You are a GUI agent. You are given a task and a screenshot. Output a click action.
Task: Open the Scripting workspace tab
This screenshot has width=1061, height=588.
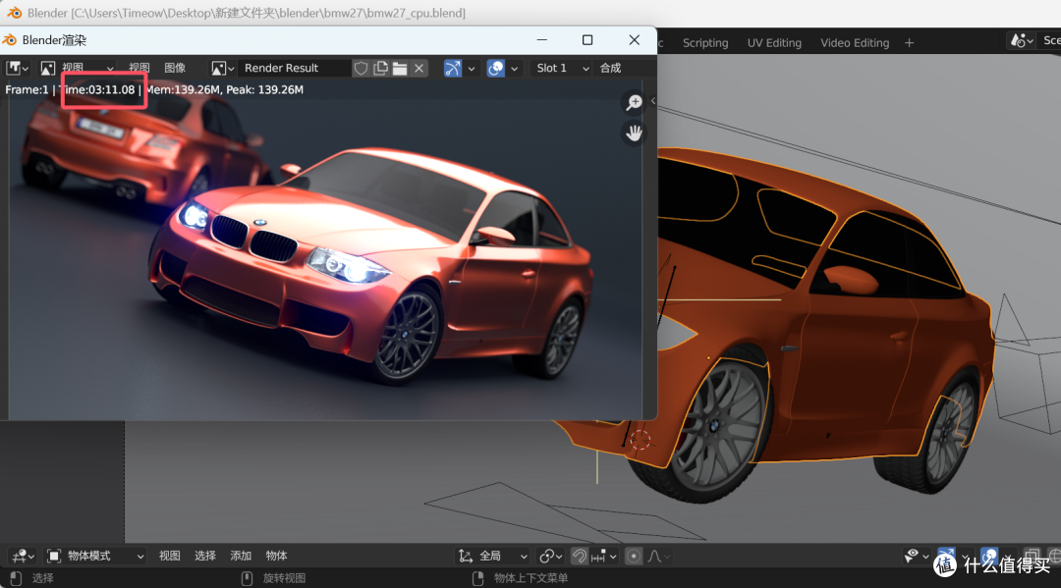705,42
